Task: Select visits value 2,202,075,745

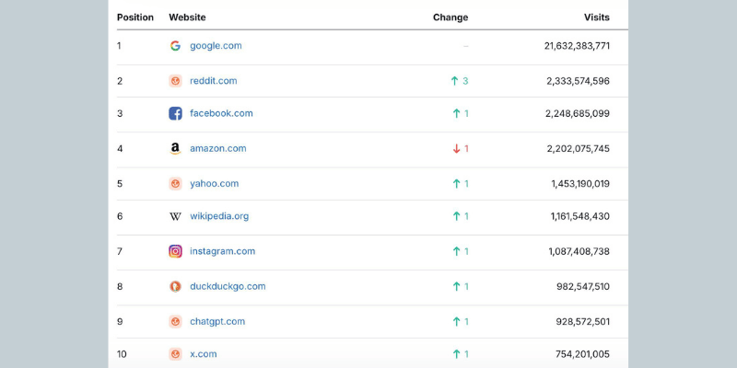Action: [x=579, y=148]
